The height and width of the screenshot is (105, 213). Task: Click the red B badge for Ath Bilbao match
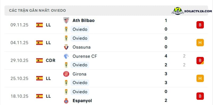coord(200,25)
